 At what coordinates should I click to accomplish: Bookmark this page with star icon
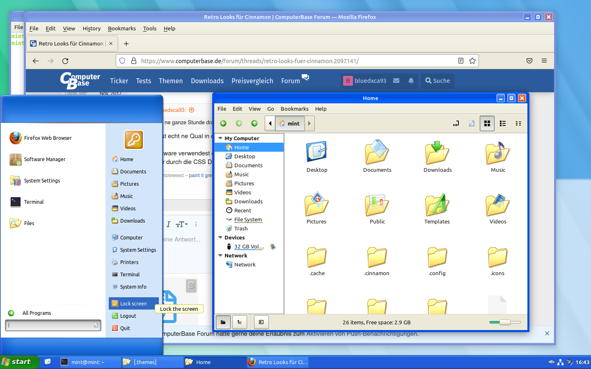point(472,61)
